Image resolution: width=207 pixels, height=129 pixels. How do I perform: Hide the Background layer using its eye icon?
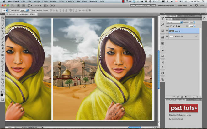(167, 37)
